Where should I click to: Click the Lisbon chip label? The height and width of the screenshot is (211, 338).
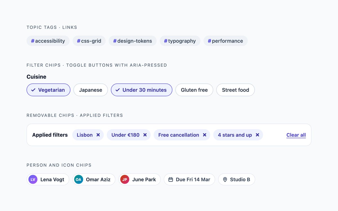point(85,135)
